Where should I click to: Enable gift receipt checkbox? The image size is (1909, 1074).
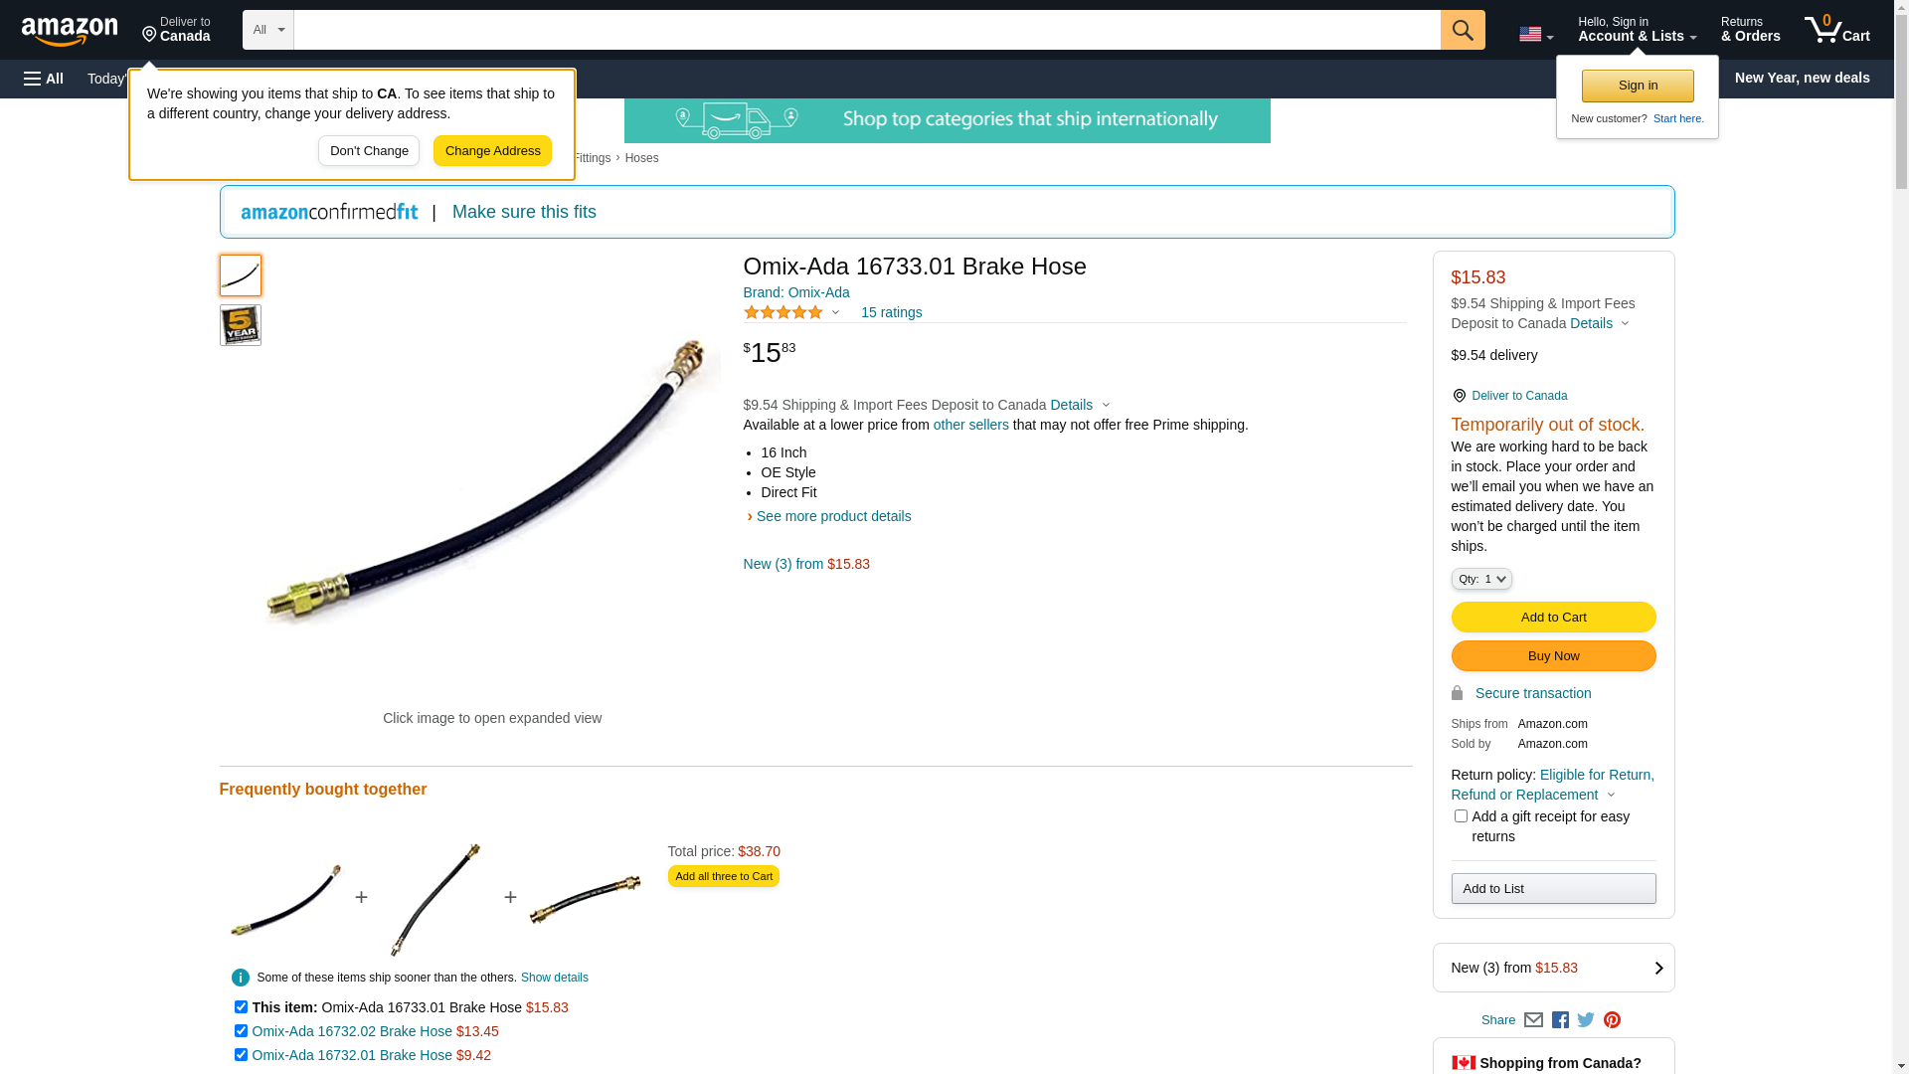tap(1461, 816)
